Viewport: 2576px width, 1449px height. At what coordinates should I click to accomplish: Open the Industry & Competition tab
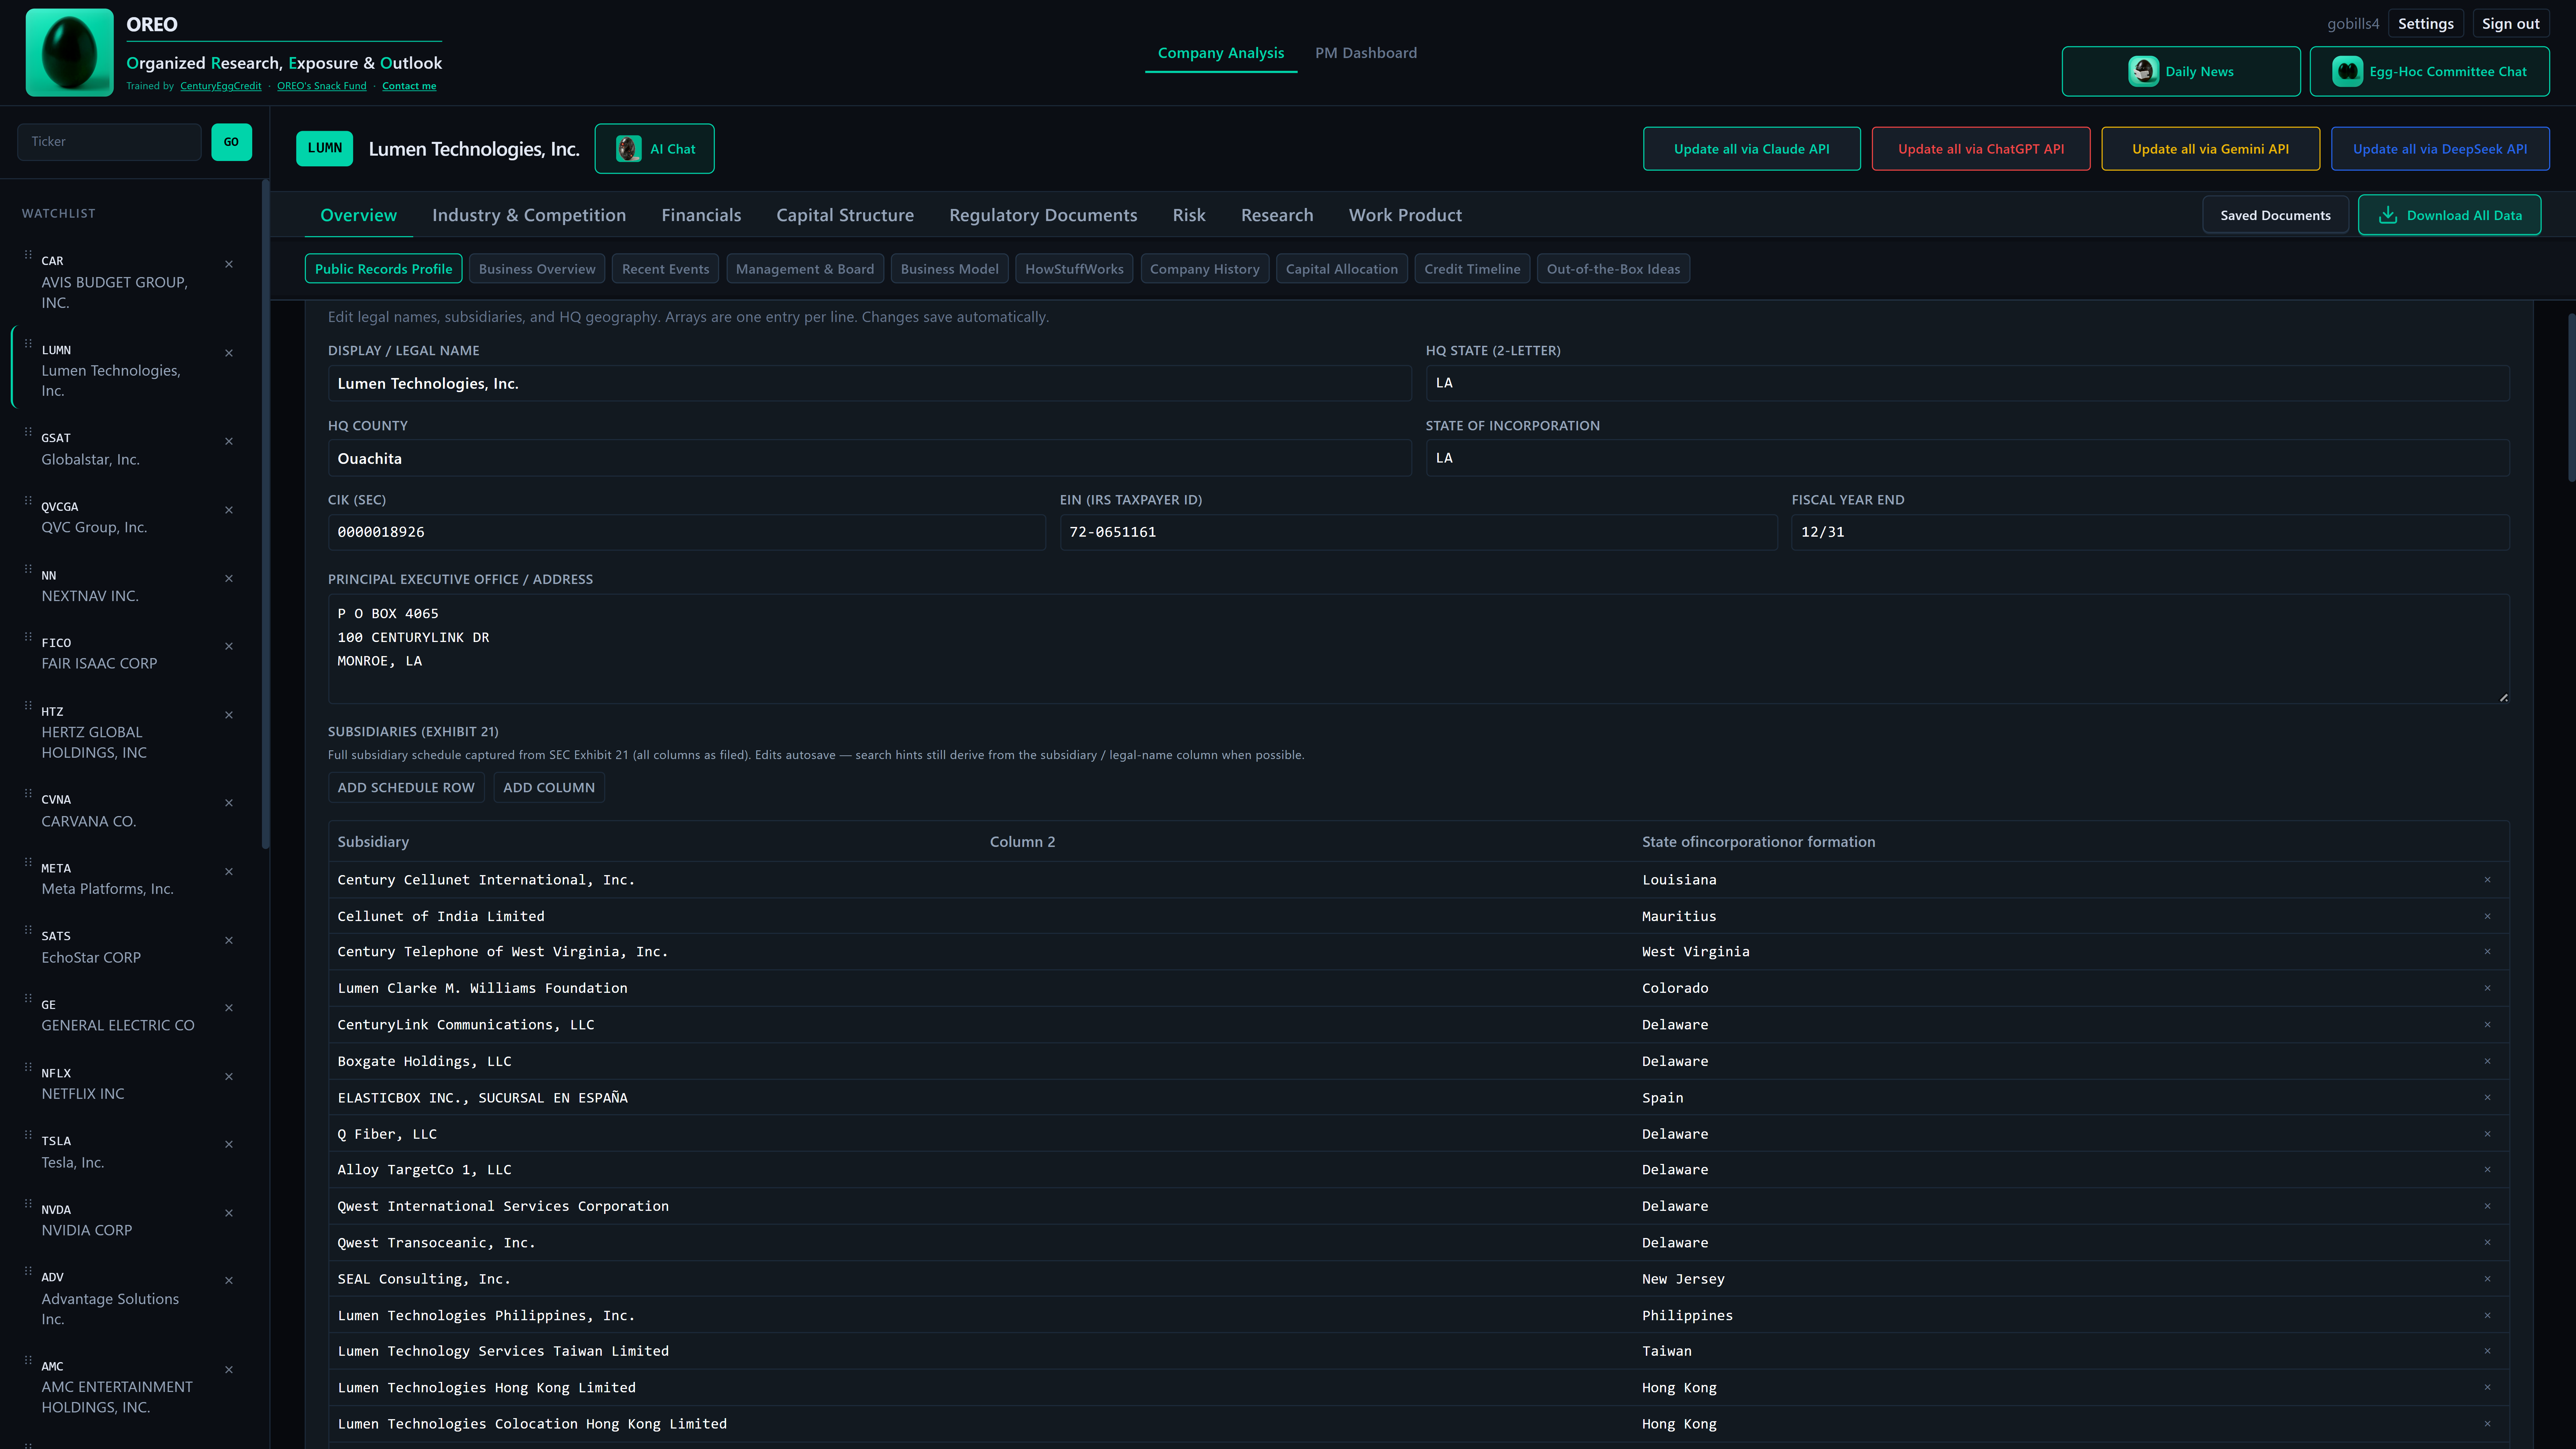[x=529, y=215]
